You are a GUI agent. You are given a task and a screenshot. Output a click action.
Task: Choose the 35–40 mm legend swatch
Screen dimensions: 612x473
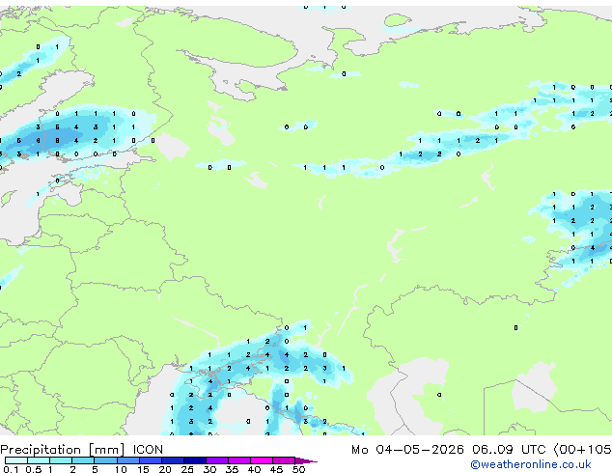[239, 460]
